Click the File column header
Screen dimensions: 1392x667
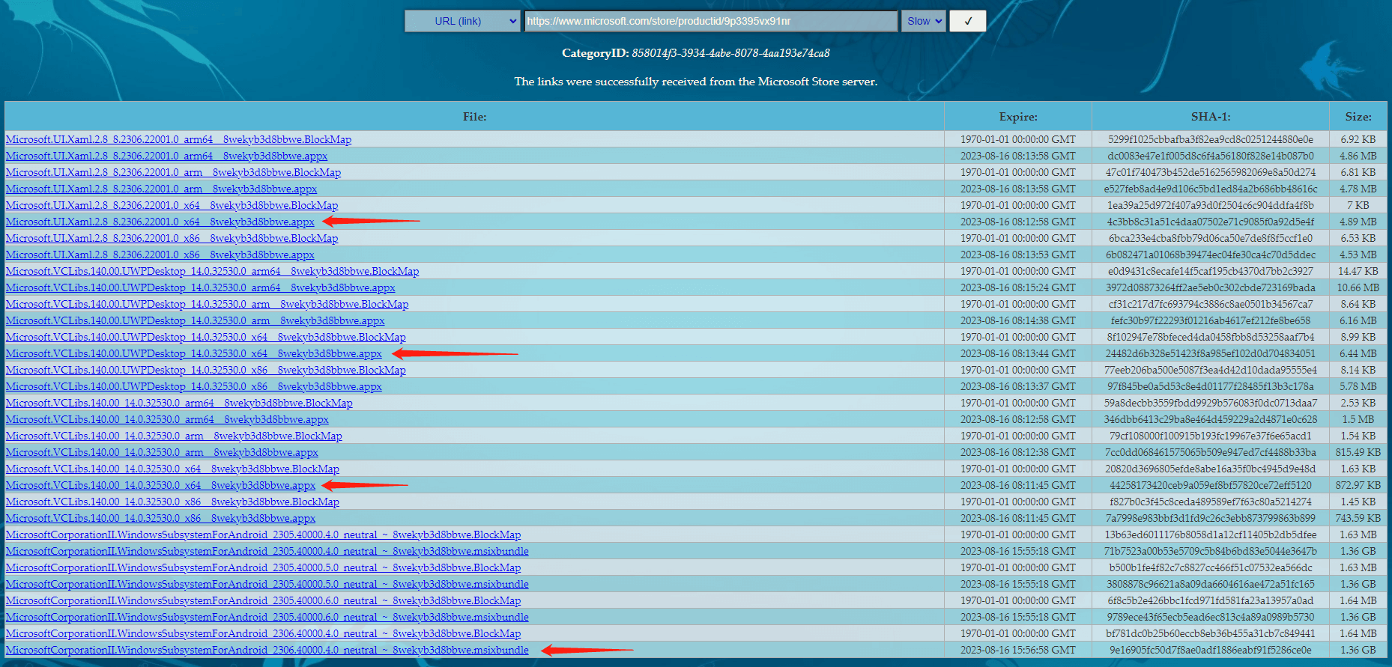pos(474,117)
